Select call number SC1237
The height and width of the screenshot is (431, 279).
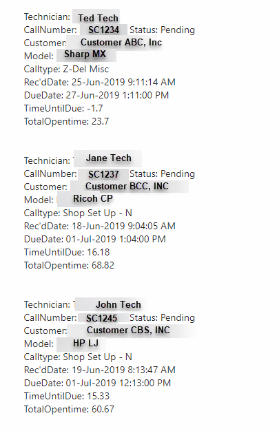pyautogui.click(x=103, y=174)
